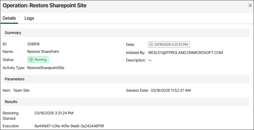Click the dialog title Operation: Restore Sharepoint Site
The image size is (254, 130).
45,5
